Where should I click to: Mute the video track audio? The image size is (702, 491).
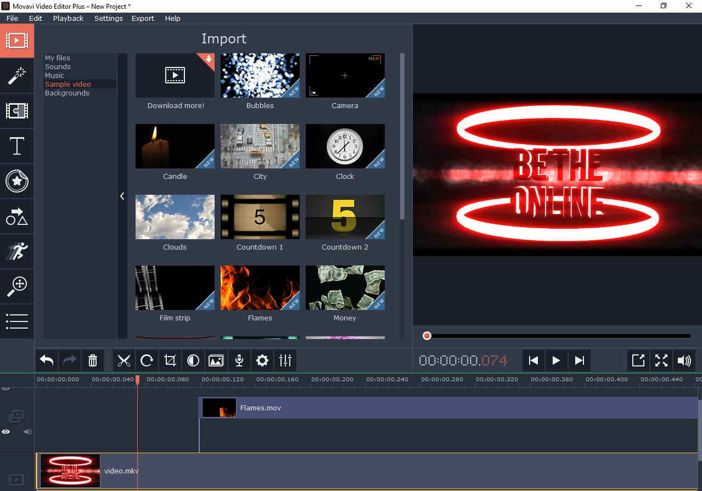tap(27, 432)
